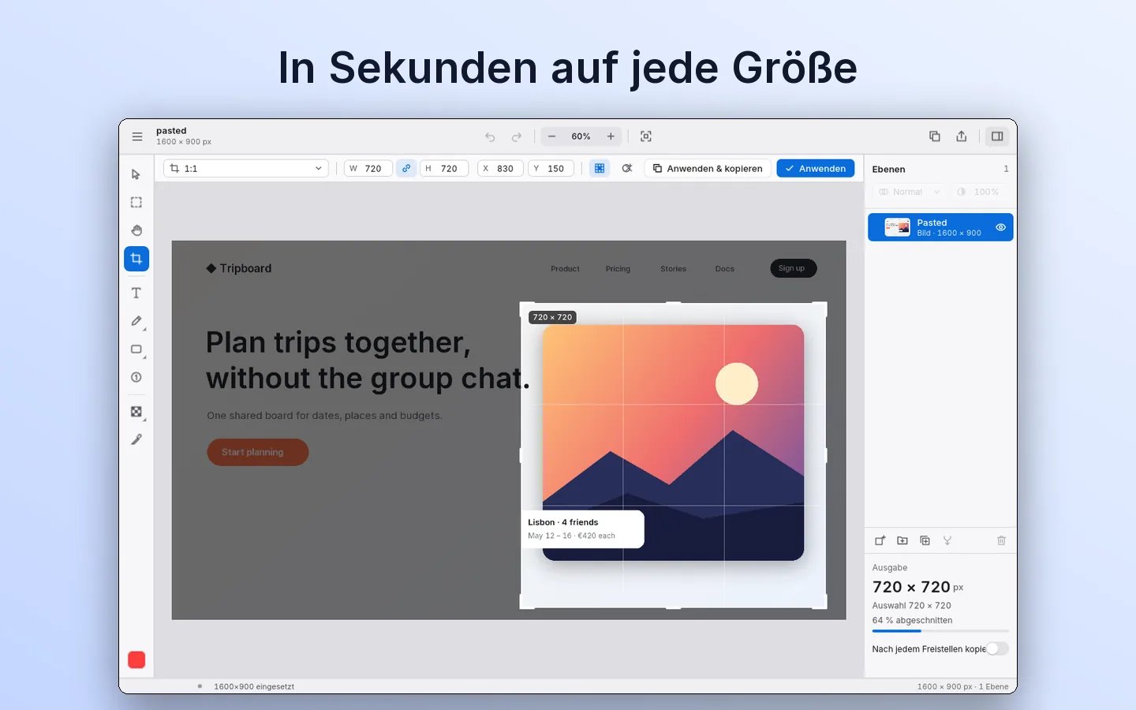Click the Anwenden button

pyautogui.click(x=815, y=168)
